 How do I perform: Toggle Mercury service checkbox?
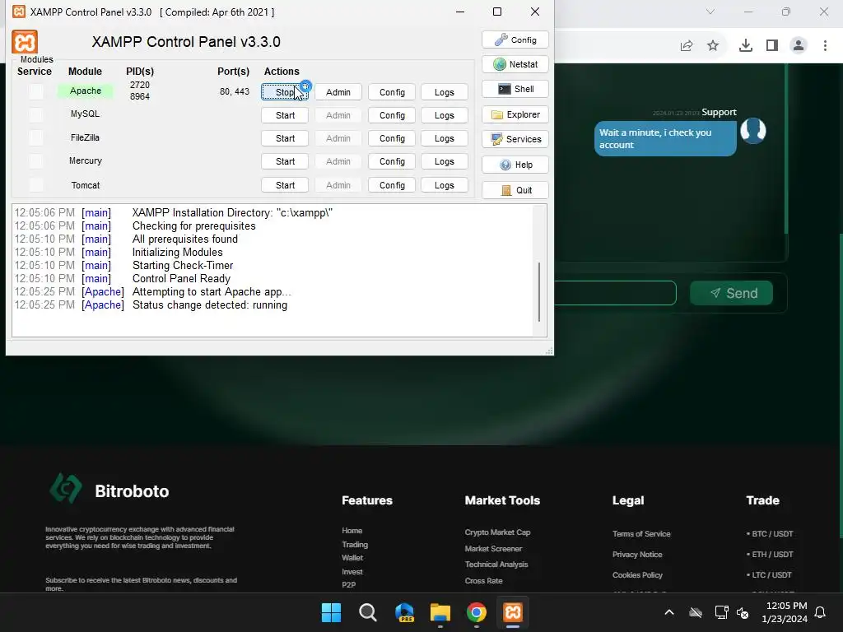pos(36,160)
